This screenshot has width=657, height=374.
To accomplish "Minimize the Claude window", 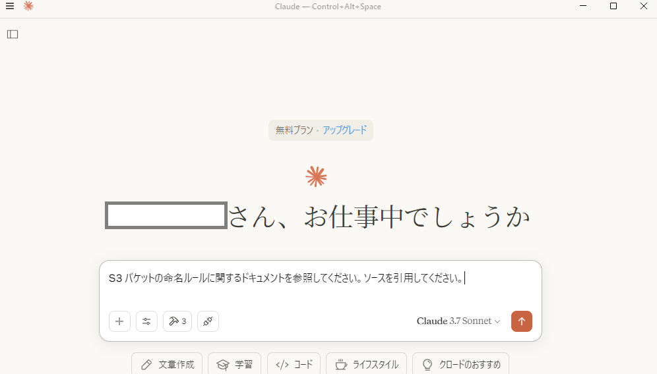I will click(583, 7).
